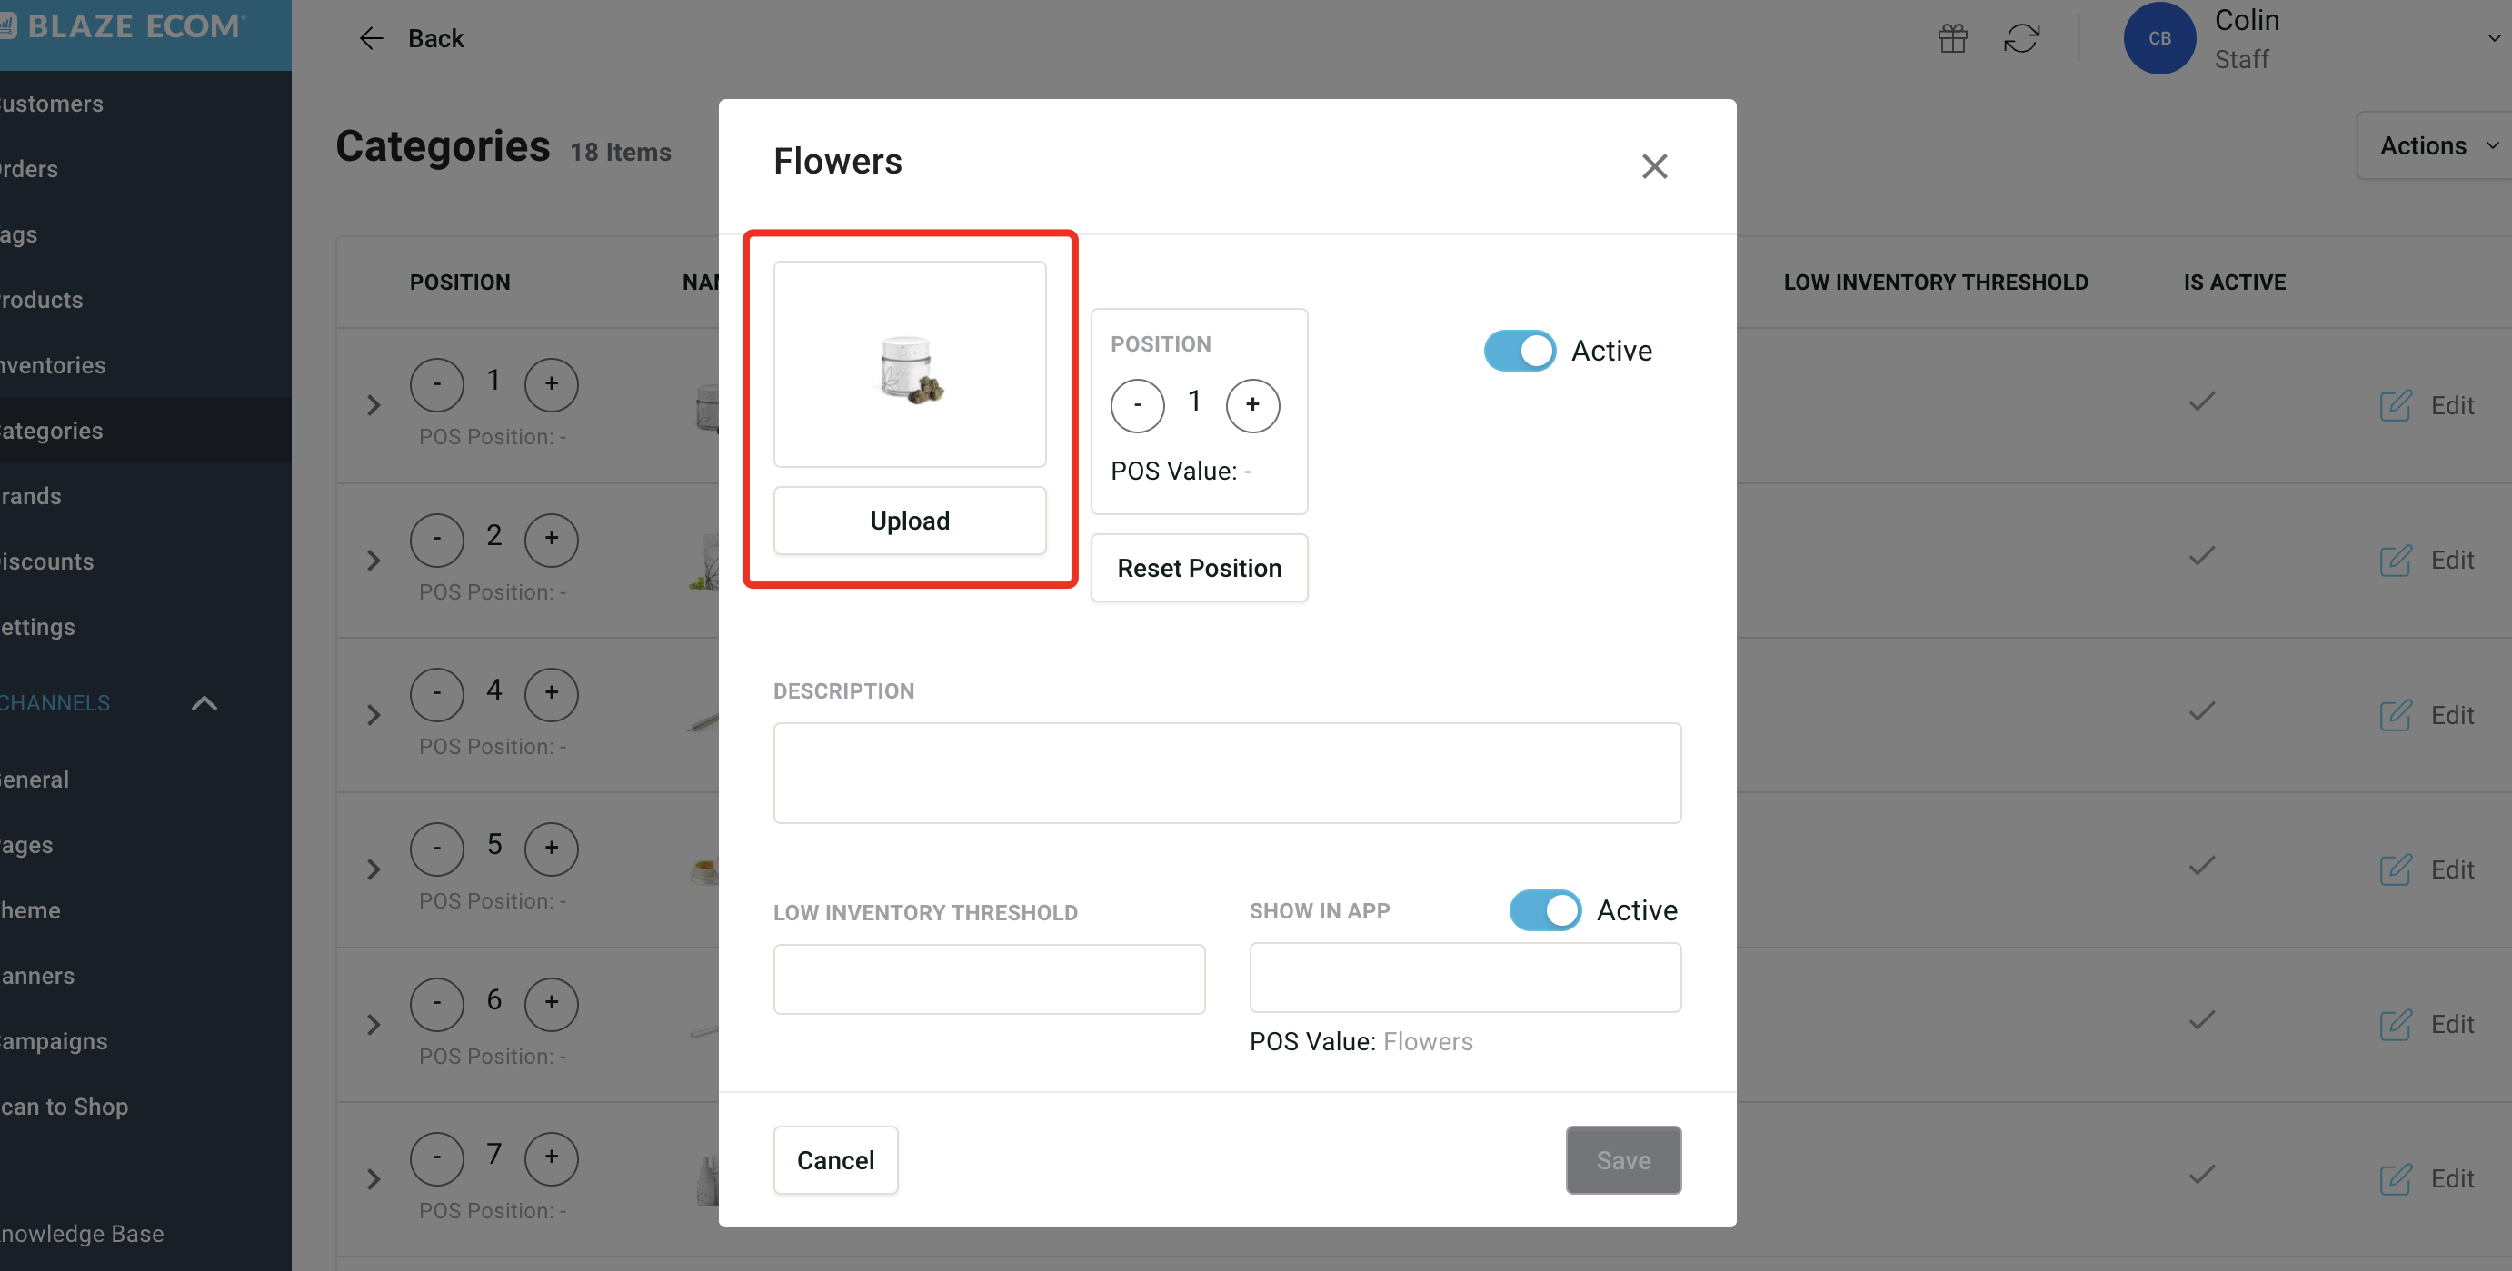Click plus stepper in dialog Position box
Viewport: 2512px width, 1271px height.
(1252, 405)
